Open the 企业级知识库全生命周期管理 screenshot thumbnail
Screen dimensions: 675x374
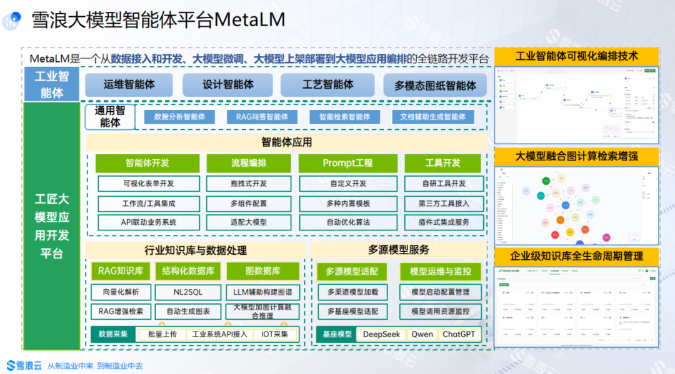pyautogui.click(x=576, y=306)
